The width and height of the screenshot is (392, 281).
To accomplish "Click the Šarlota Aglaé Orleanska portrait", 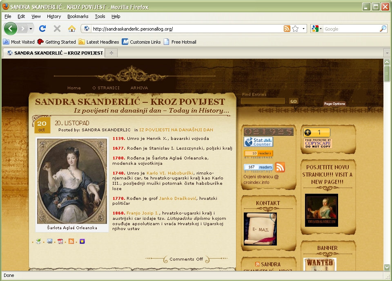I will pyautogui.click(x=72, y=181).
